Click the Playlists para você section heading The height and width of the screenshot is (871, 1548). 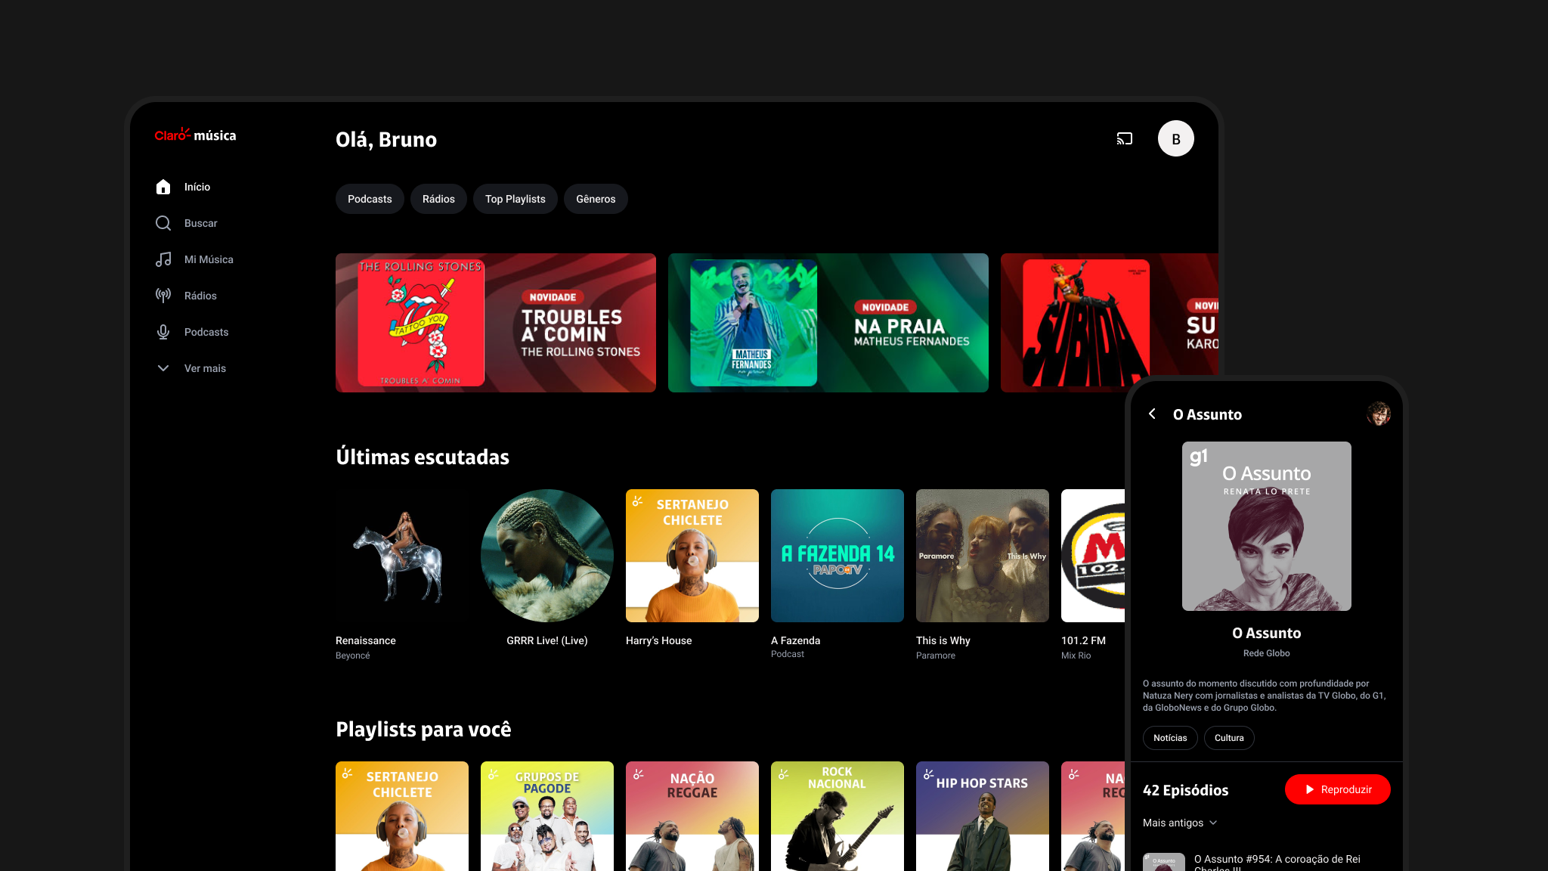tap(423, 729)
